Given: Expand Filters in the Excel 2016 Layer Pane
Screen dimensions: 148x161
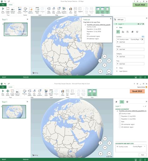Looking at the screenshot, I should [117, 68].
